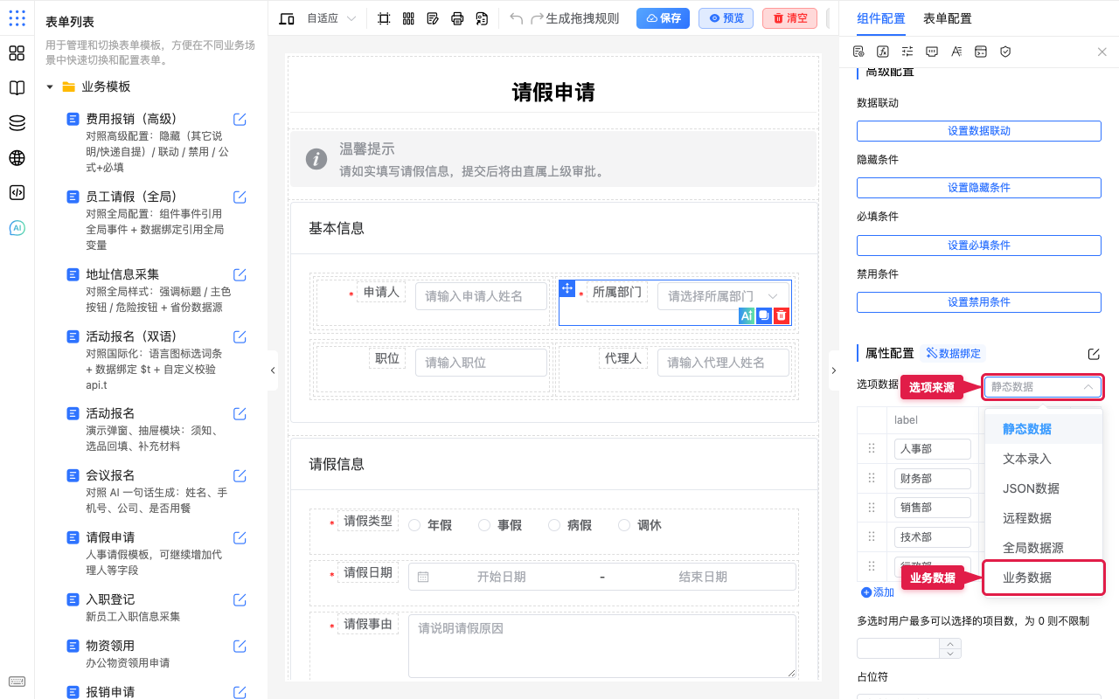Click the 保存 button

(664, 18)
